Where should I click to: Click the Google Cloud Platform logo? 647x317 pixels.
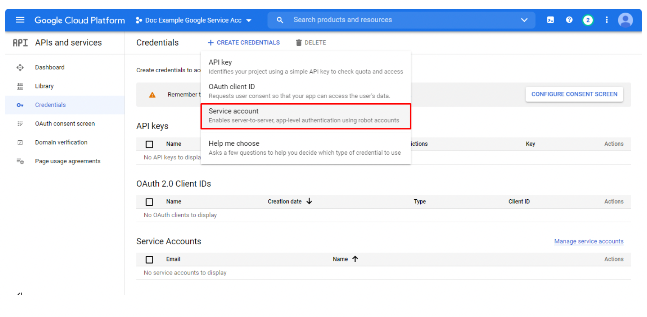click(80, 20)
